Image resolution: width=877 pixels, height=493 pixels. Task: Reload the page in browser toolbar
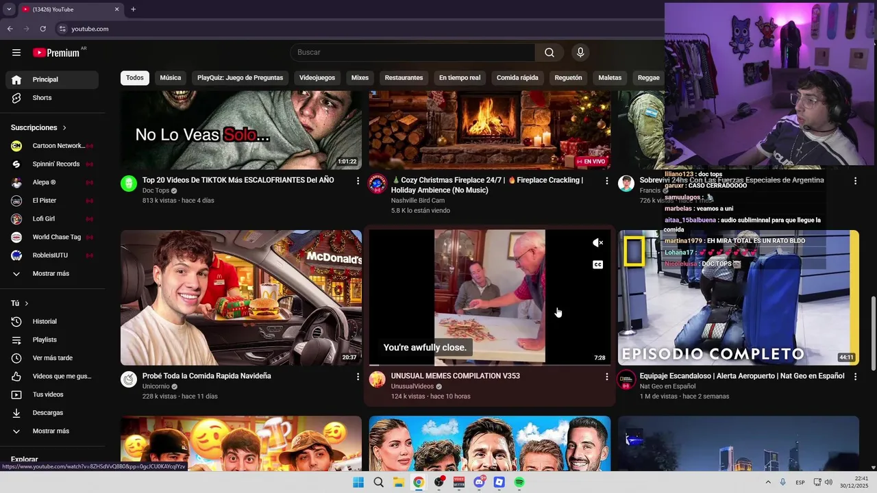click(x=42, y=29)
